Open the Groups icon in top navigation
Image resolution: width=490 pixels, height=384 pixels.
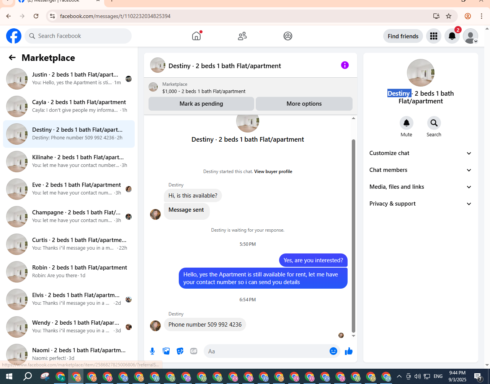(x=288, y=36)
